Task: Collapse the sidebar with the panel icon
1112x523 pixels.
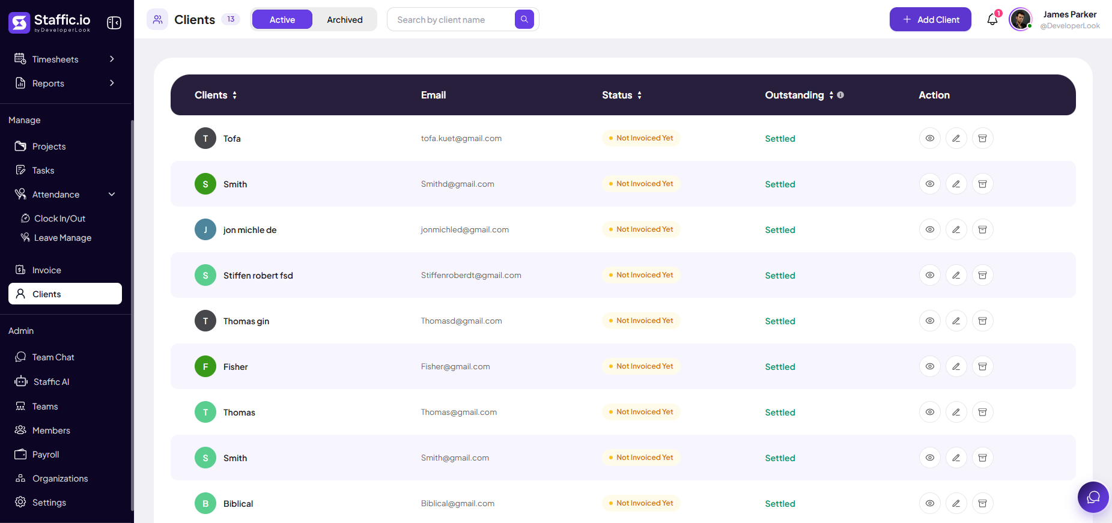Action: 114,23
